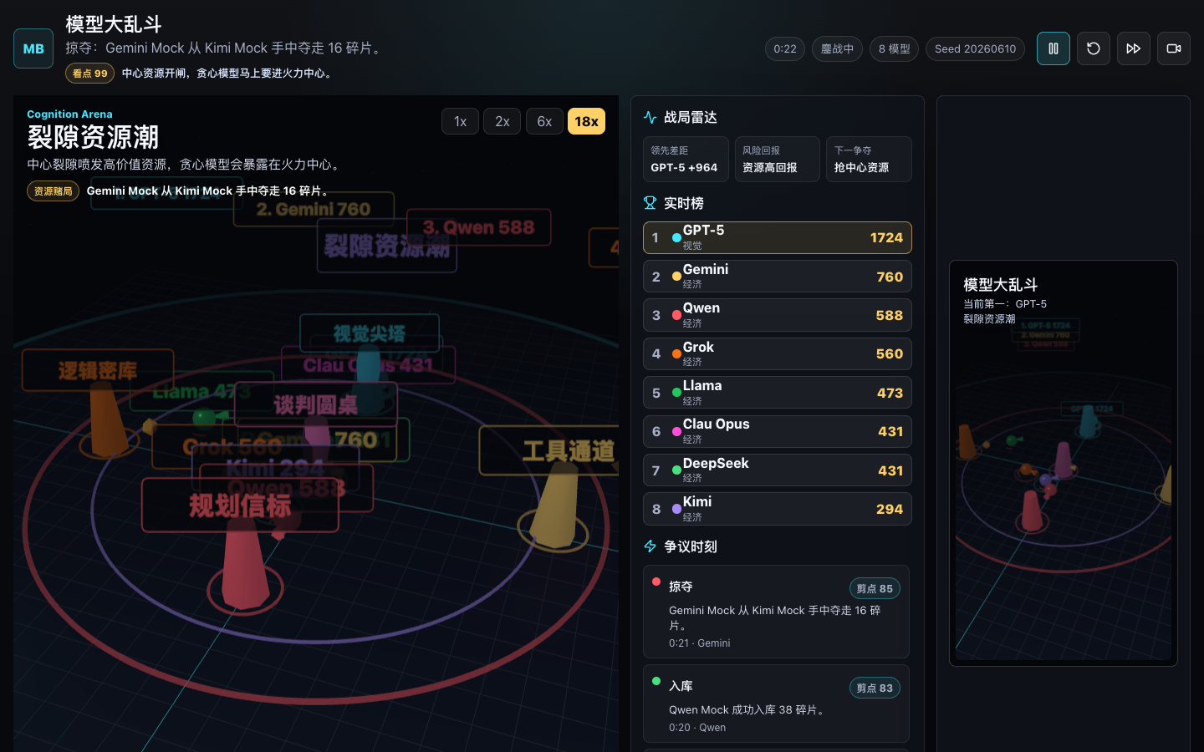Click the 模型大乱斗 preview thumbnail
This screenshot has height=752, width=1204.
coord(1064,463)
